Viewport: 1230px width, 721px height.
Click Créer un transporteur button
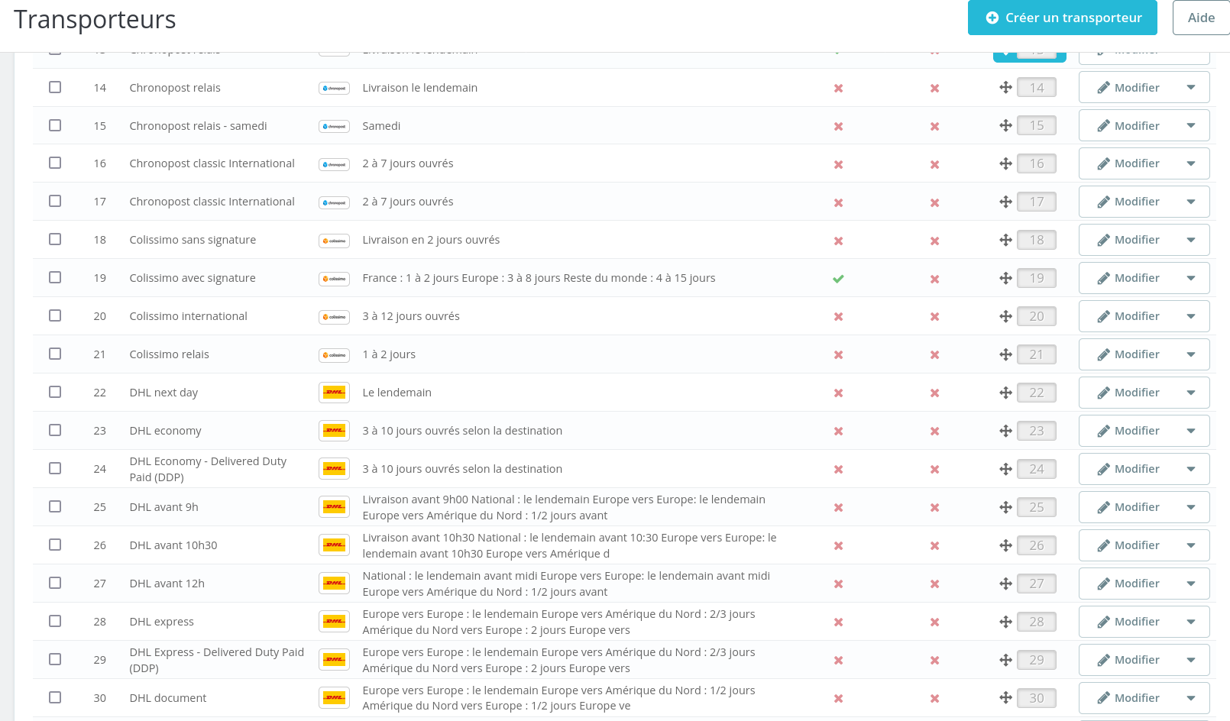click(1063, 18)
